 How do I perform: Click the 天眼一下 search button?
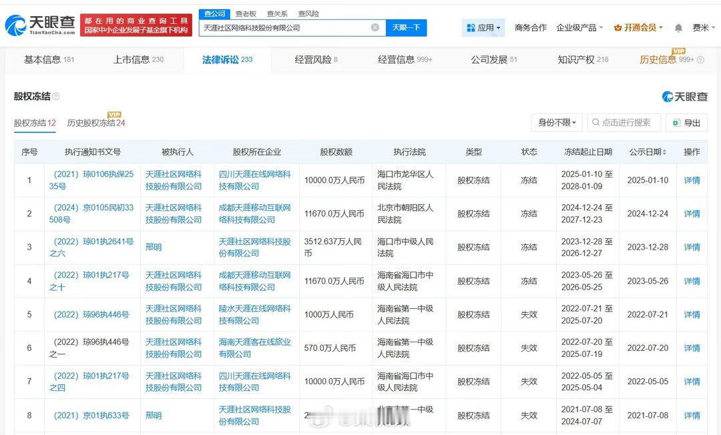tap(406, 27)
